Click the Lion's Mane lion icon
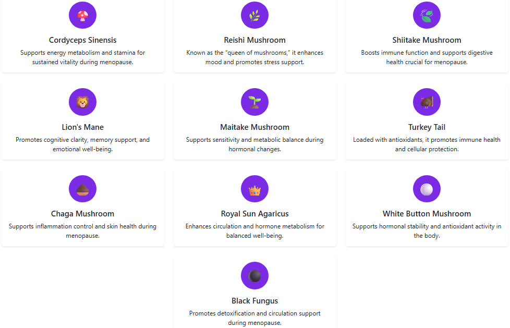Screen dimensions: 510x328 [x=82, y=102]
